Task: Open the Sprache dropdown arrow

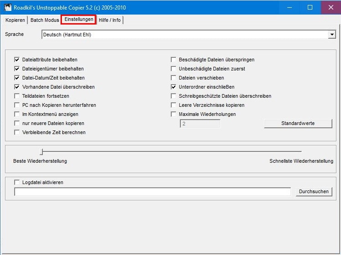Action: coord(332,35)
